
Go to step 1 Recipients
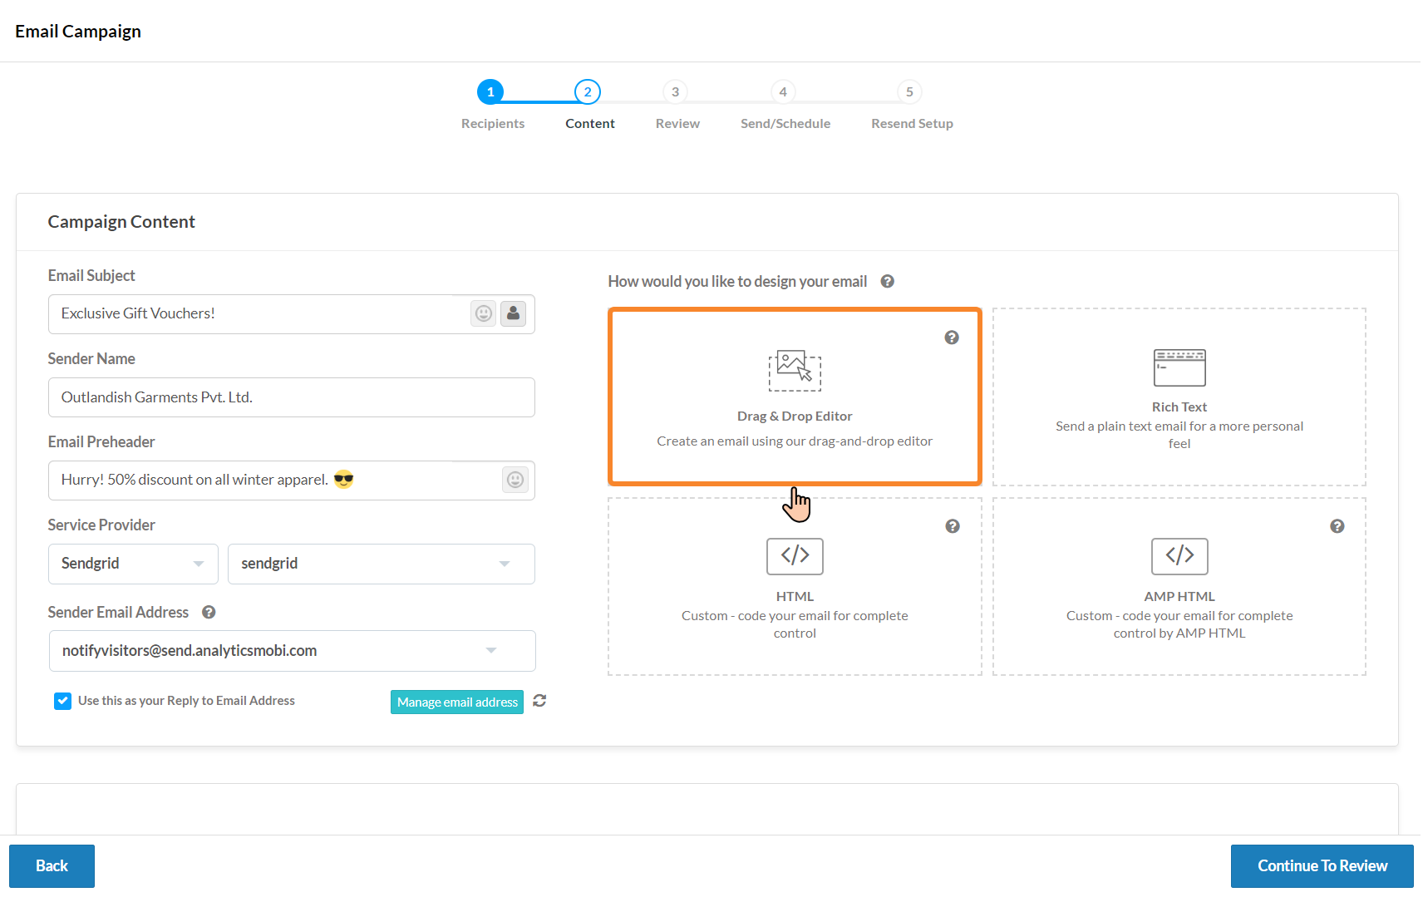tap(490, 91)
